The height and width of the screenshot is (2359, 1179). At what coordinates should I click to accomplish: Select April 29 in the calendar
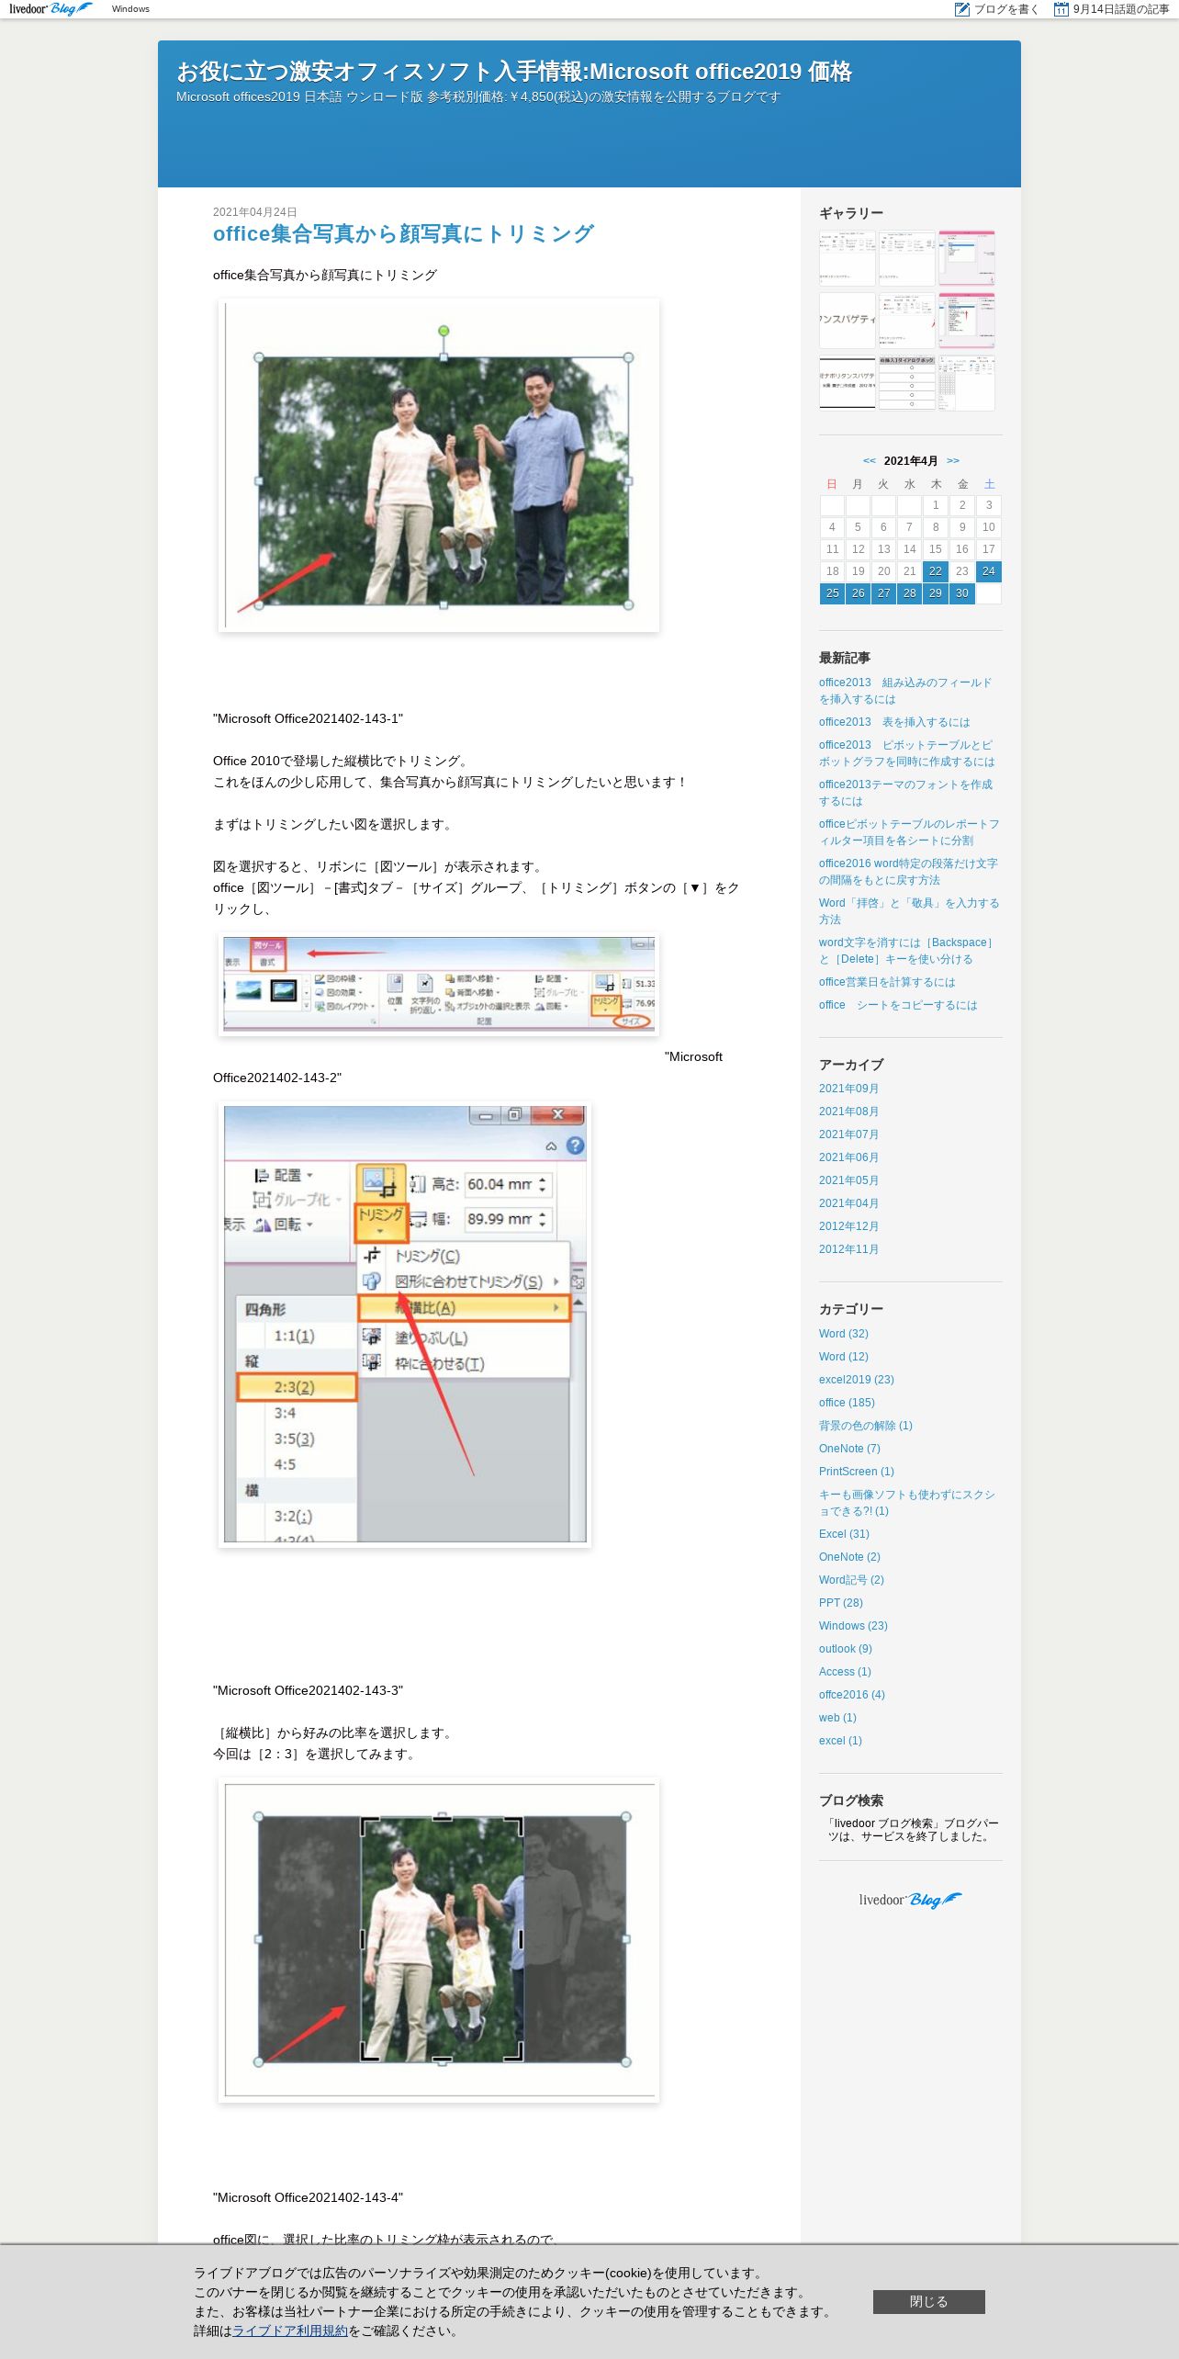click(936, 593)
